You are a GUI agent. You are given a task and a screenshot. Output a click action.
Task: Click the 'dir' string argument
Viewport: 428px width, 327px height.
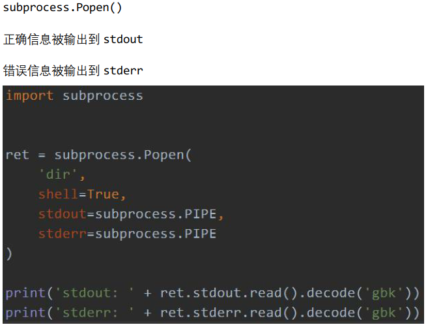click(x=62, y=175)
